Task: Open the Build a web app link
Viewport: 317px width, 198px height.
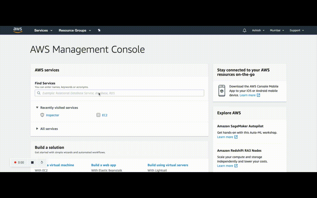Action: [103, 165]
